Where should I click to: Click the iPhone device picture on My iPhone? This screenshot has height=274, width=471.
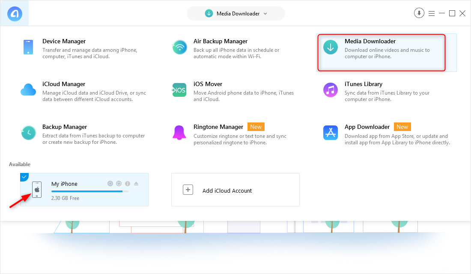[x=37, y=190]
